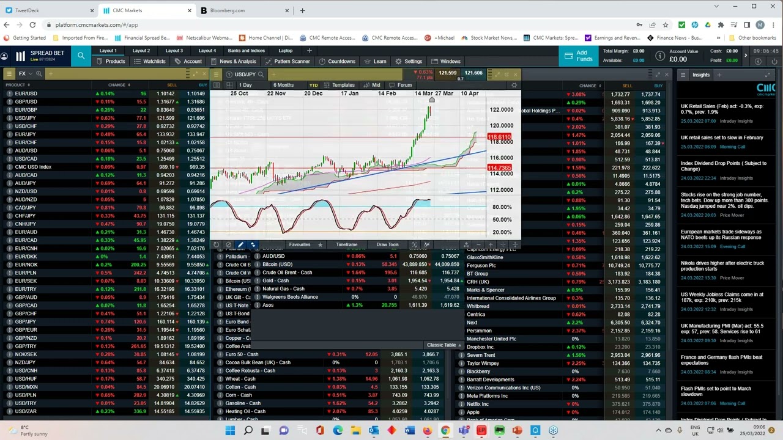783x440 pixels.
Task: Open Insights panel hamburger menu
Action: [683, 75]
